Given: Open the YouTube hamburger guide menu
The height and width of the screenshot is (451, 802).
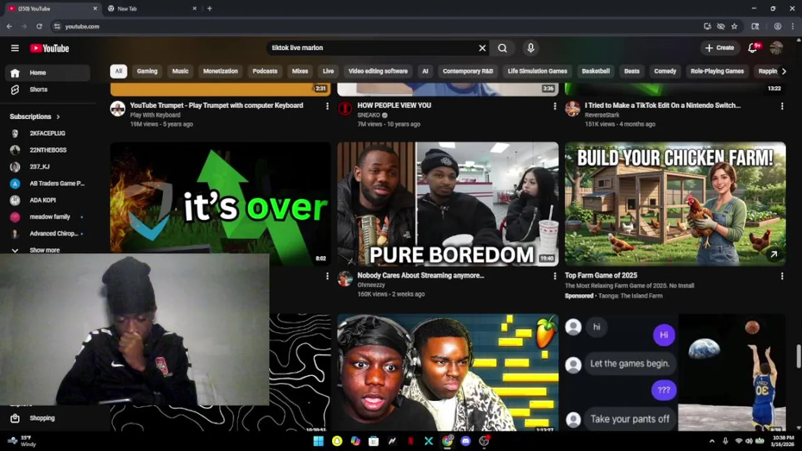Looking at the screenshot, I should point(14,48).
